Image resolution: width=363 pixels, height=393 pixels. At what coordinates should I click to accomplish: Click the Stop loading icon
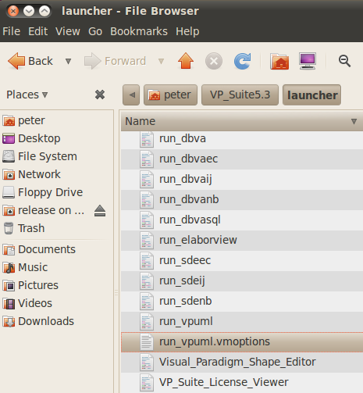(x=214, y=61)
